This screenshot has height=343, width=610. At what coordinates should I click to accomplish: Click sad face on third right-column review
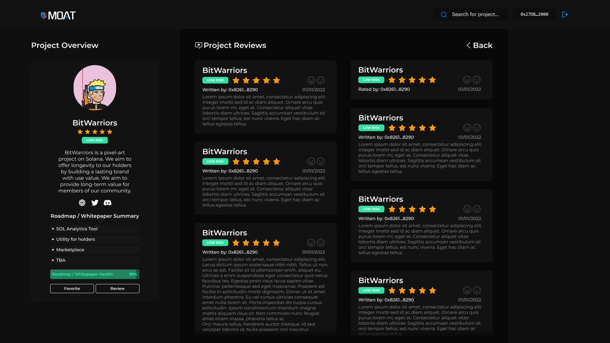click(x=477, y=209)
